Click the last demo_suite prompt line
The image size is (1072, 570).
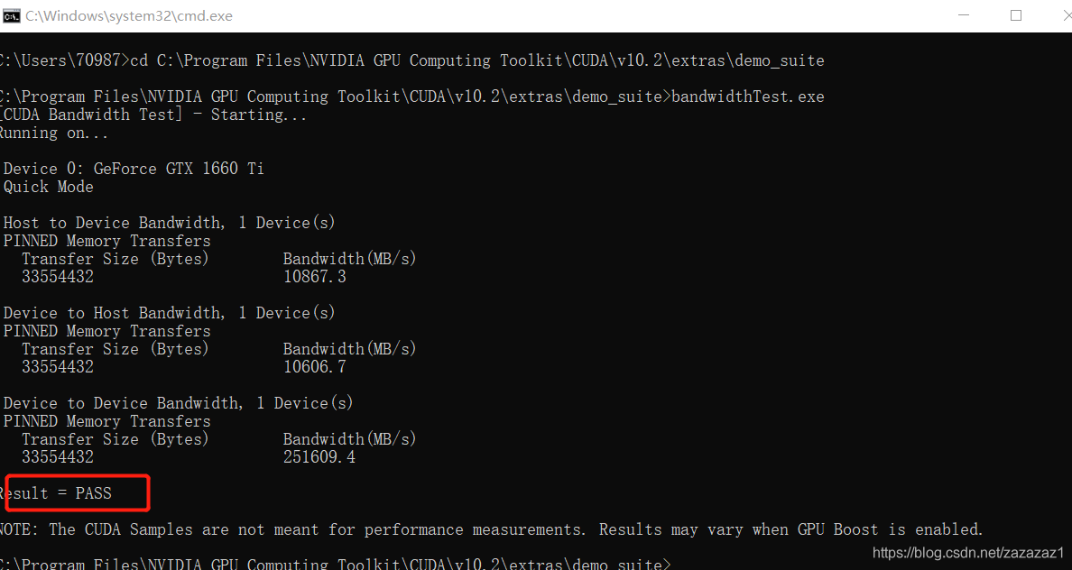click(334, 564)
